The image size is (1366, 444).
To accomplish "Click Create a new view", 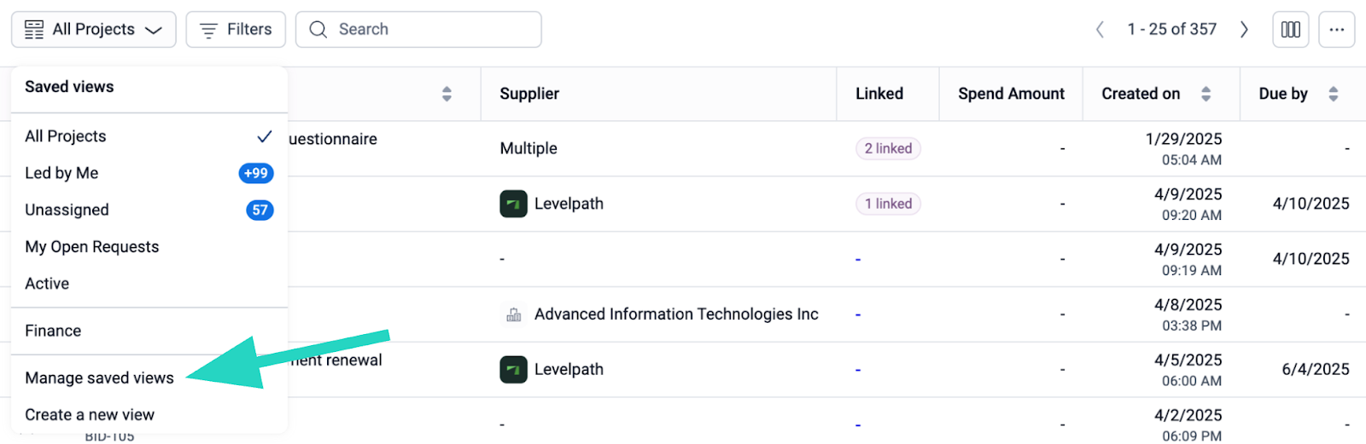I will (x=90, y=415).
